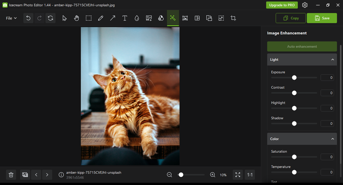
Task: Click the Copy button
Action: point(291,18)
